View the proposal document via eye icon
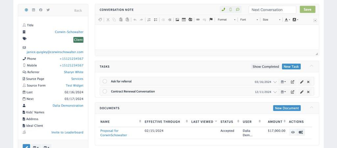 tap(293, 132)
